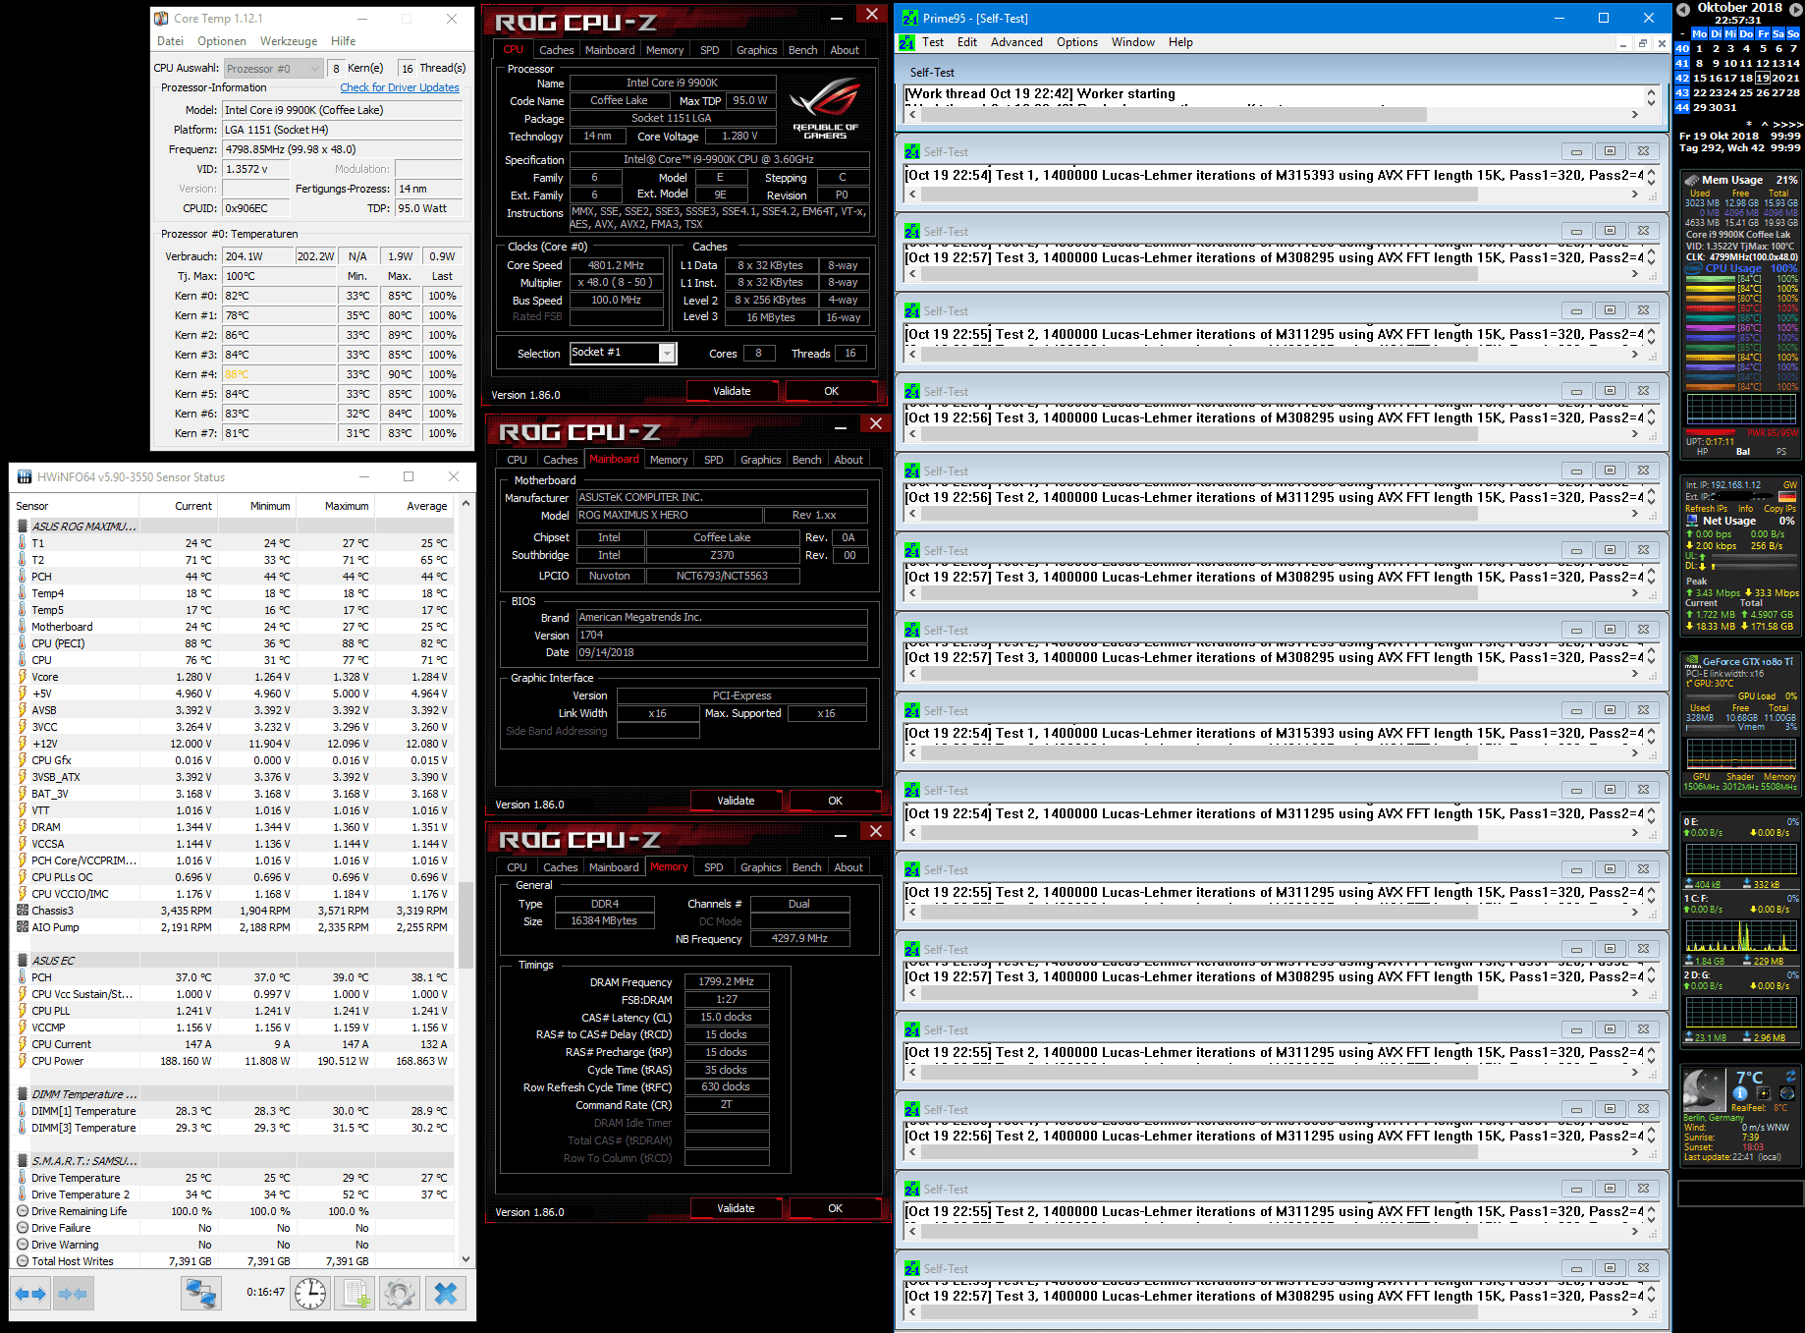The height and width of the screenshot is (1333, 1805).
Task: Click Prime95 child-window icon left of Test menu
Action: [906, 43]
